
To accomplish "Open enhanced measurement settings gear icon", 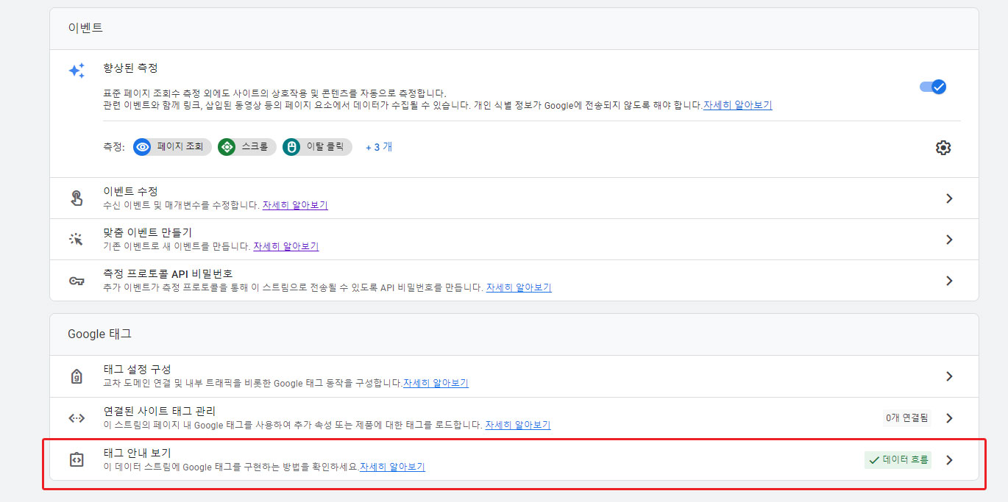I will (943, 148).
